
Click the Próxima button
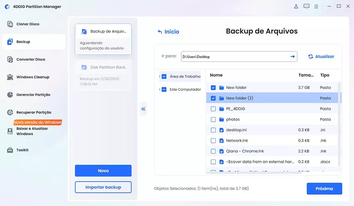coord(324,189)
